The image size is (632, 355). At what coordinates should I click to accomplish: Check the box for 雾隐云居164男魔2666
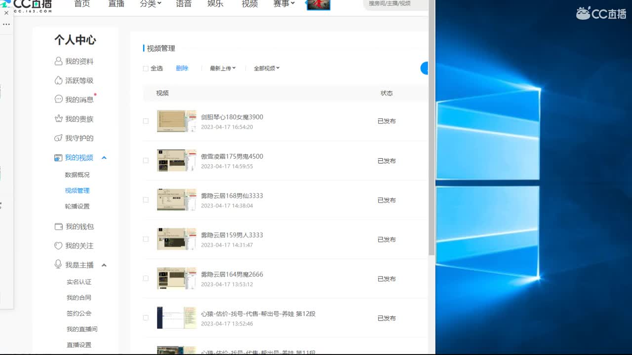pyautogui.click(x=146, y=279)
